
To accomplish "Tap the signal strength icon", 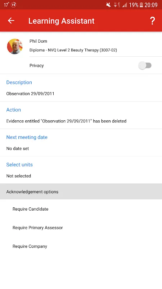I will pos(125,5).
